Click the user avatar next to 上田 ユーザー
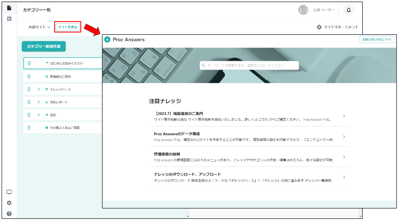Image resolution: width=398 pixels, height=220 pixels. [x=303, y=10]
